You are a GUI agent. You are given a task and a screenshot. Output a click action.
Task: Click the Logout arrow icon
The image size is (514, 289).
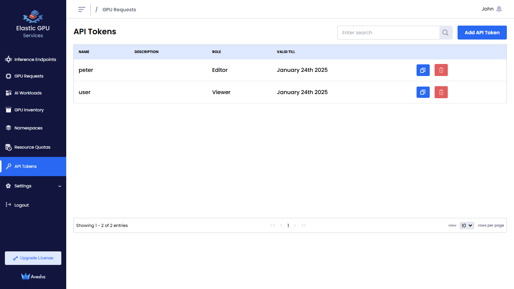coord(8,205)
